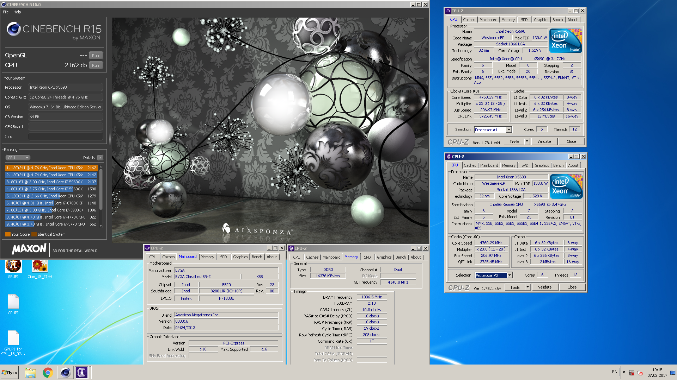Image resolution: width=677 pixels, height=380 pixels.
Task: Click Cinebench splitter handle beside render
Action: coord(110,137)
